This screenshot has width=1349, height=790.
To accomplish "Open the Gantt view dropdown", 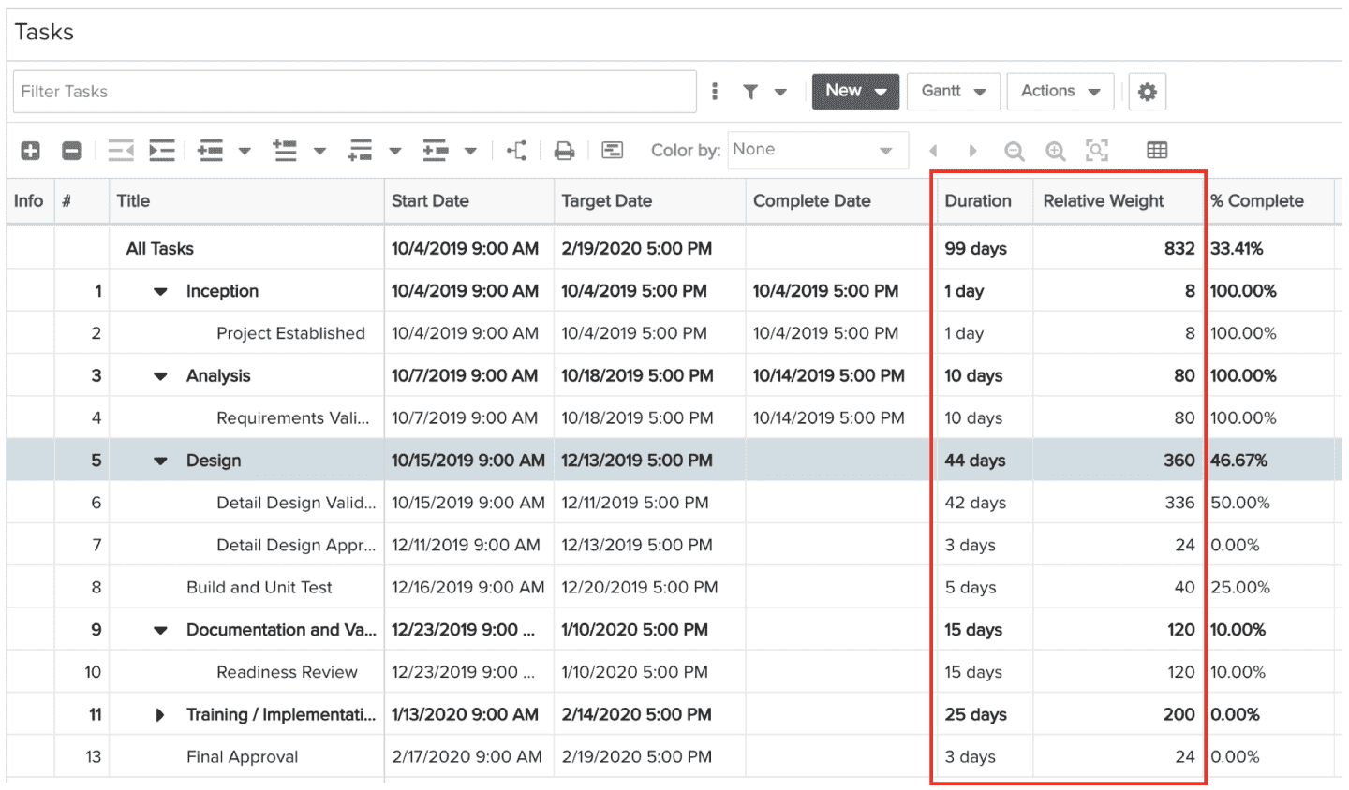I will click(953, 91).
